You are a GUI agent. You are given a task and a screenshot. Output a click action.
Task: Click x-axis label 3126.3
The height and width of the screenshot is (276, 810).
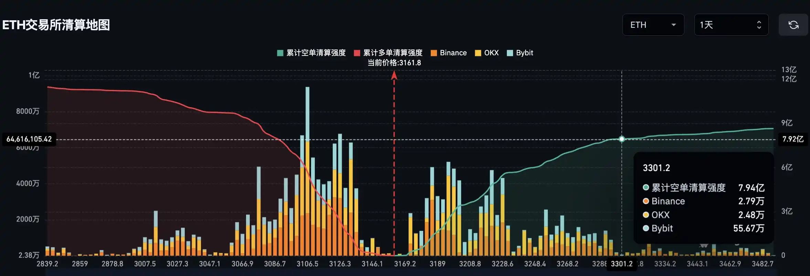(340, 264)
